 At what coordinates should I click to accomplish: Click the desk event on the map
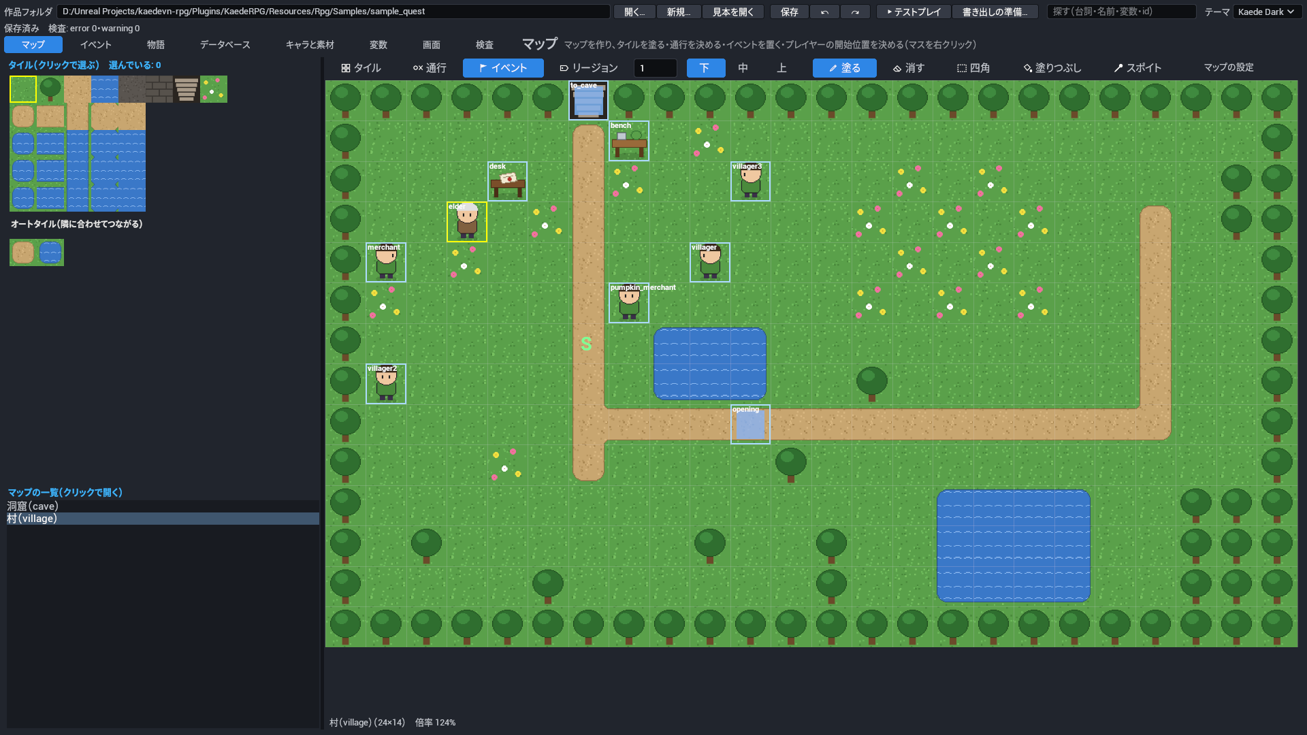point(507,181)
